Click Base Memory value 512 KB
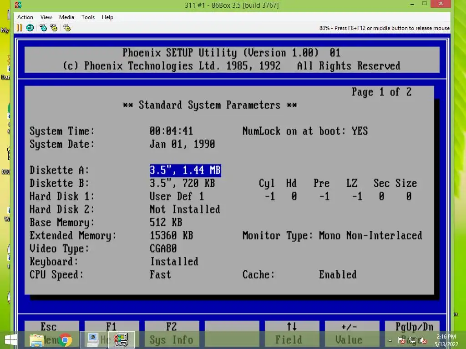 (166, 223)
